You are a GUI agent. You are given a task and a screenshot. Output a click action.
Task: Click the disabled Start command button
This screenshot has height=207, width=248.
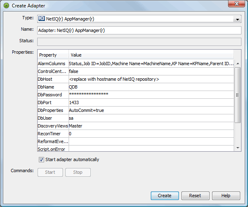[x=50, y=172]
